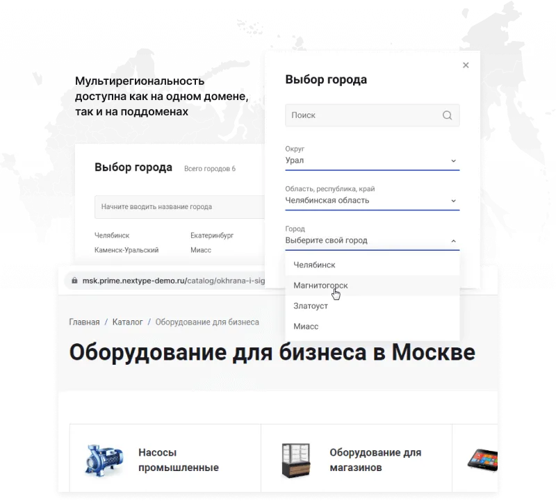Choose Челябинск in the open dropdown list
Viewport: 556px width, 503px height.
coord(314,265)
